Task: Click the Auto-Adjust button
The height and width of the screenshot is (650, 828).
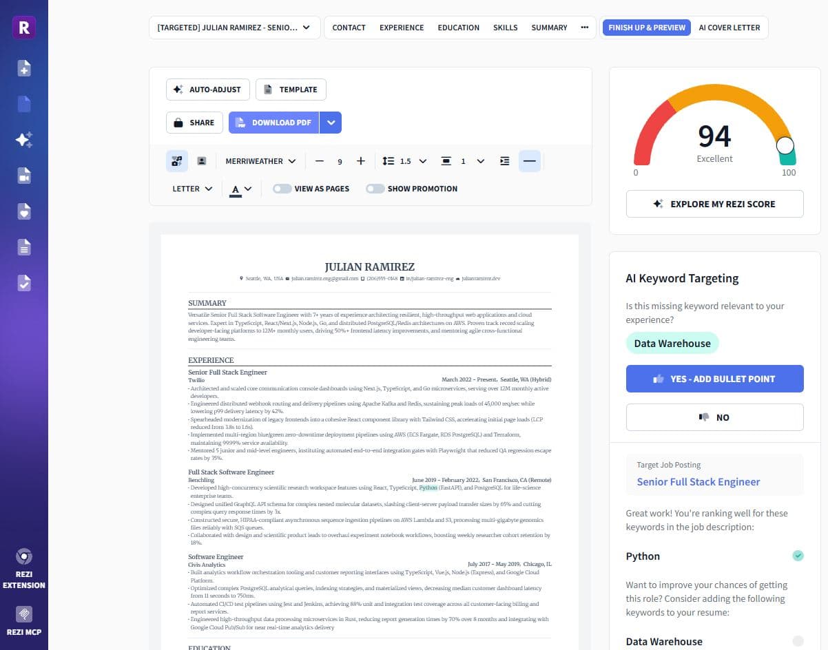Action: click(x=207, y=90)
